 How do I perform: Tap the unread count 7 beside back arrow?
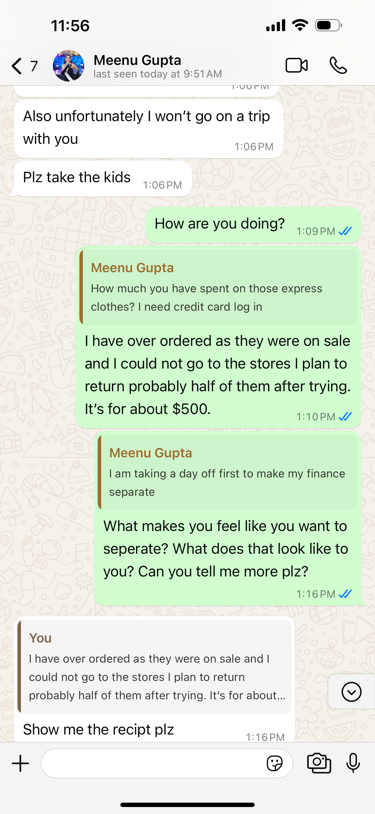click(34, 66)
